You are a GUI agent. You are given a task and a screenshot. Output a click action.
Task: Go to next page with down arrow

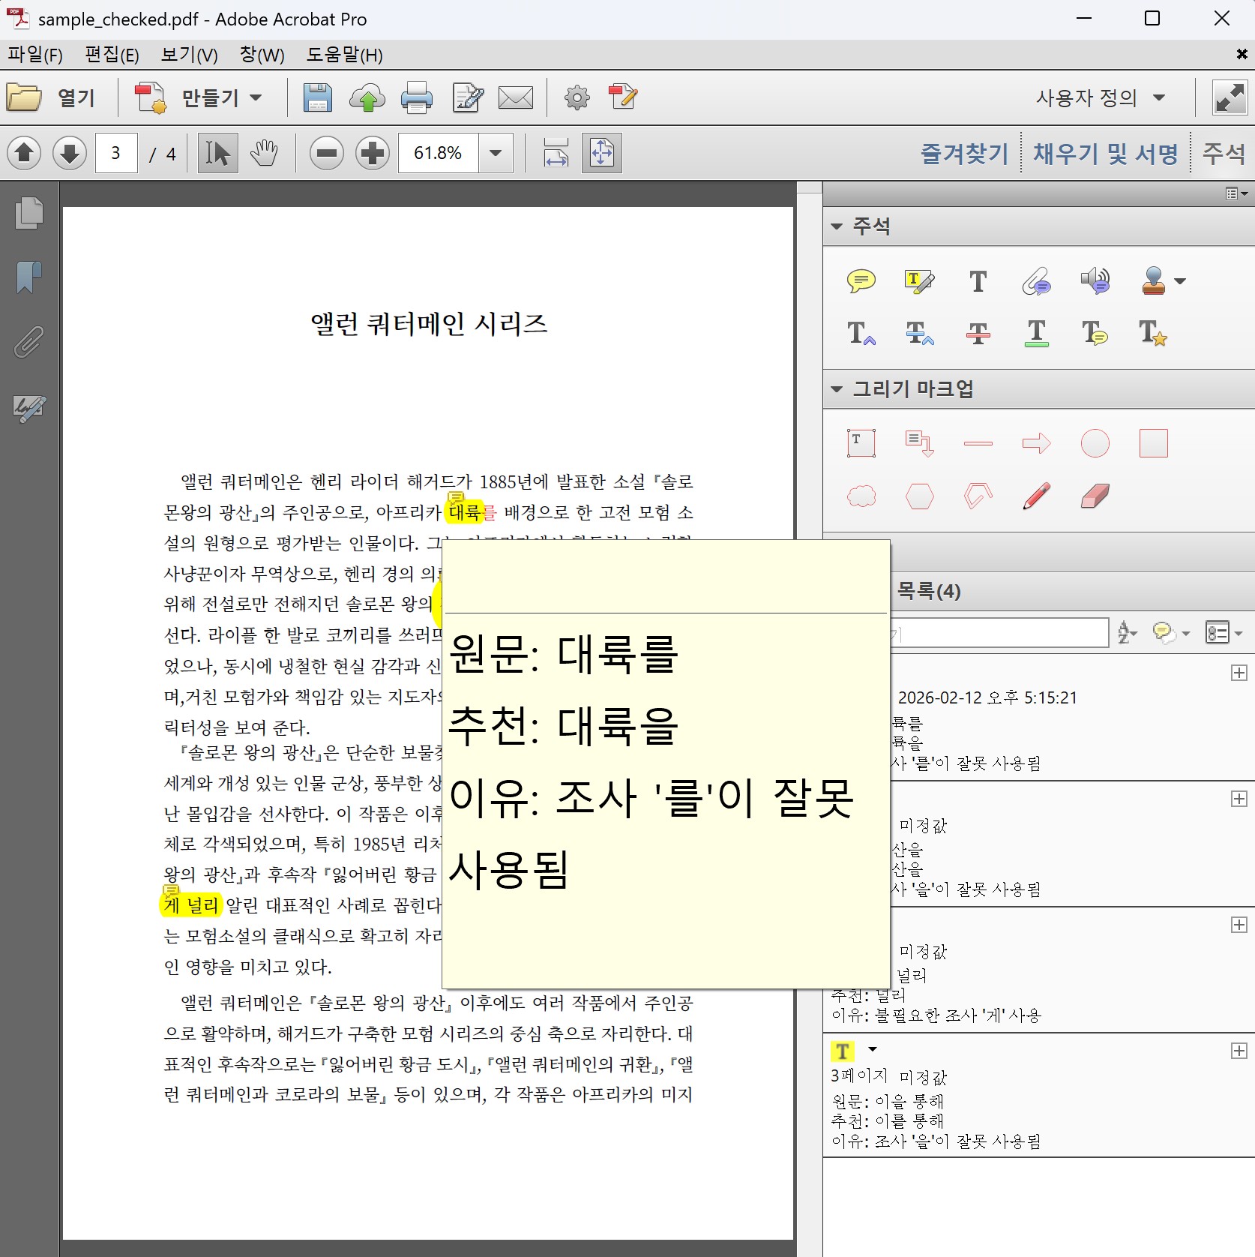coord(70,153)
